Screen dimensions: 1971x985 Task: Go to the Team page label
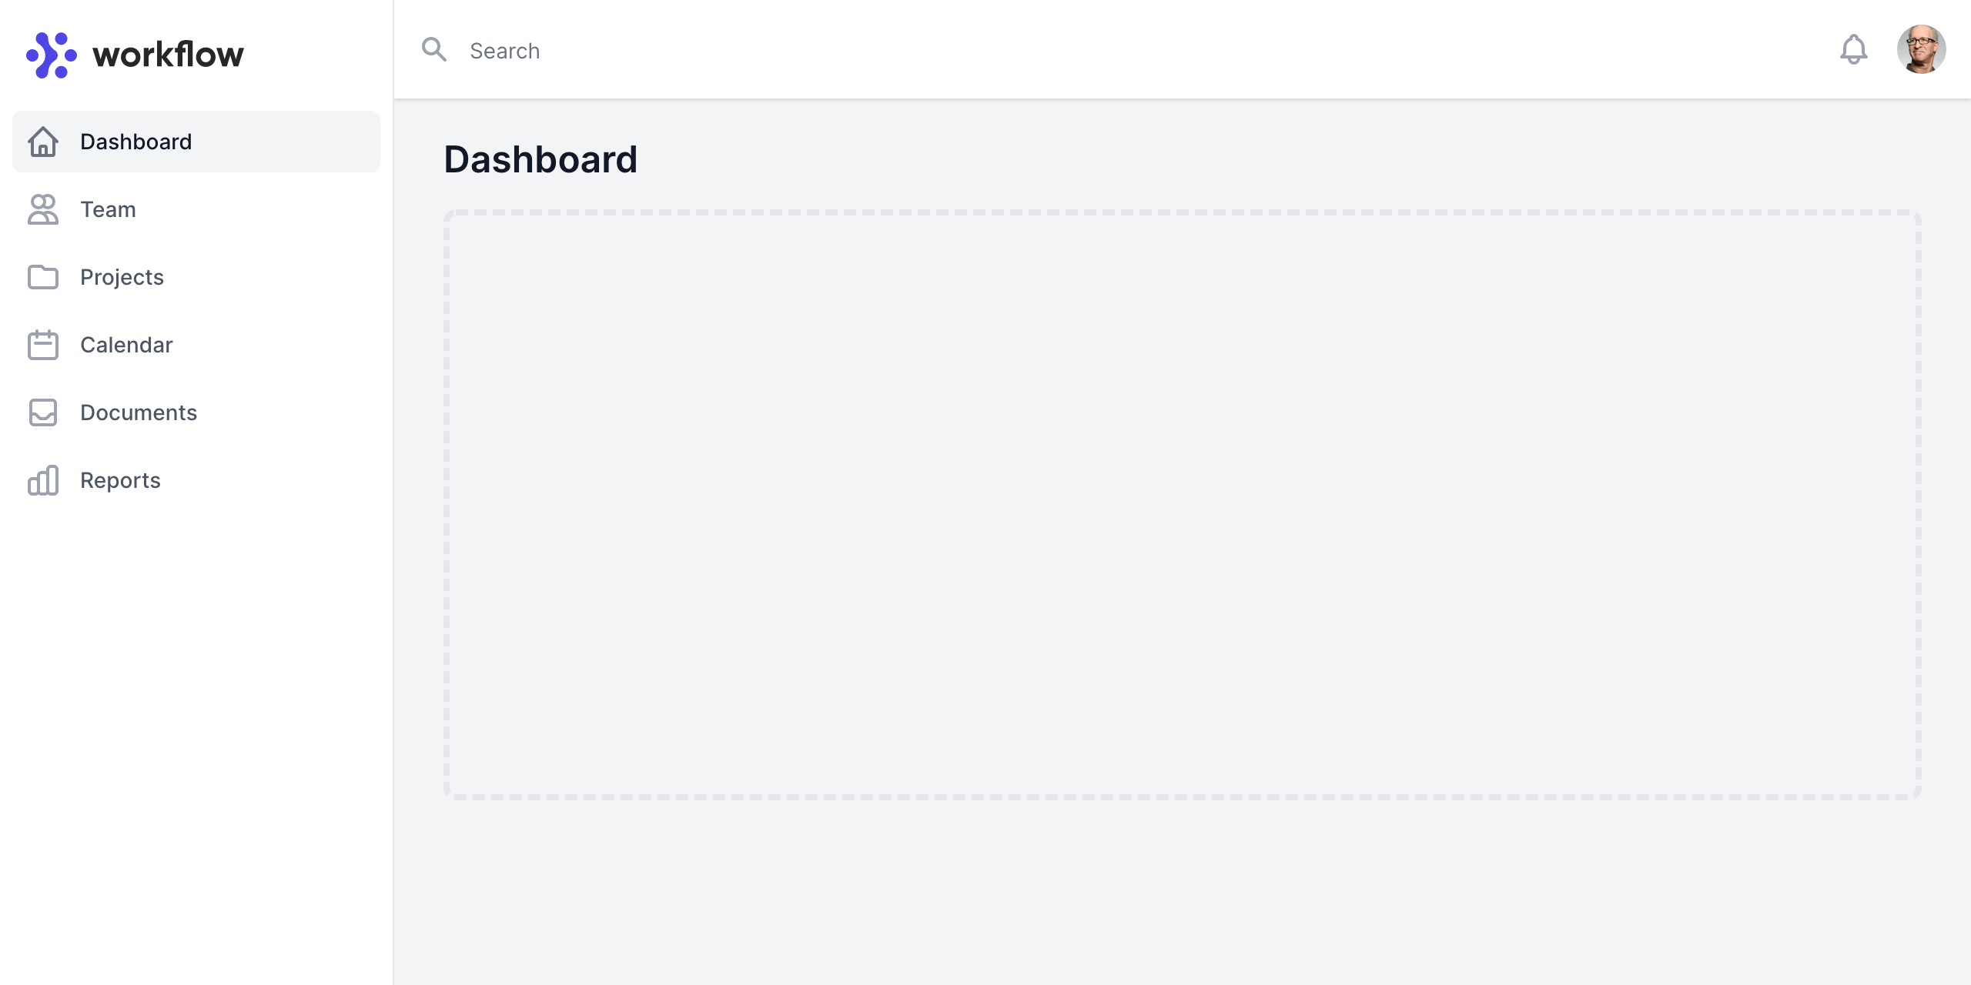[108, 209]
